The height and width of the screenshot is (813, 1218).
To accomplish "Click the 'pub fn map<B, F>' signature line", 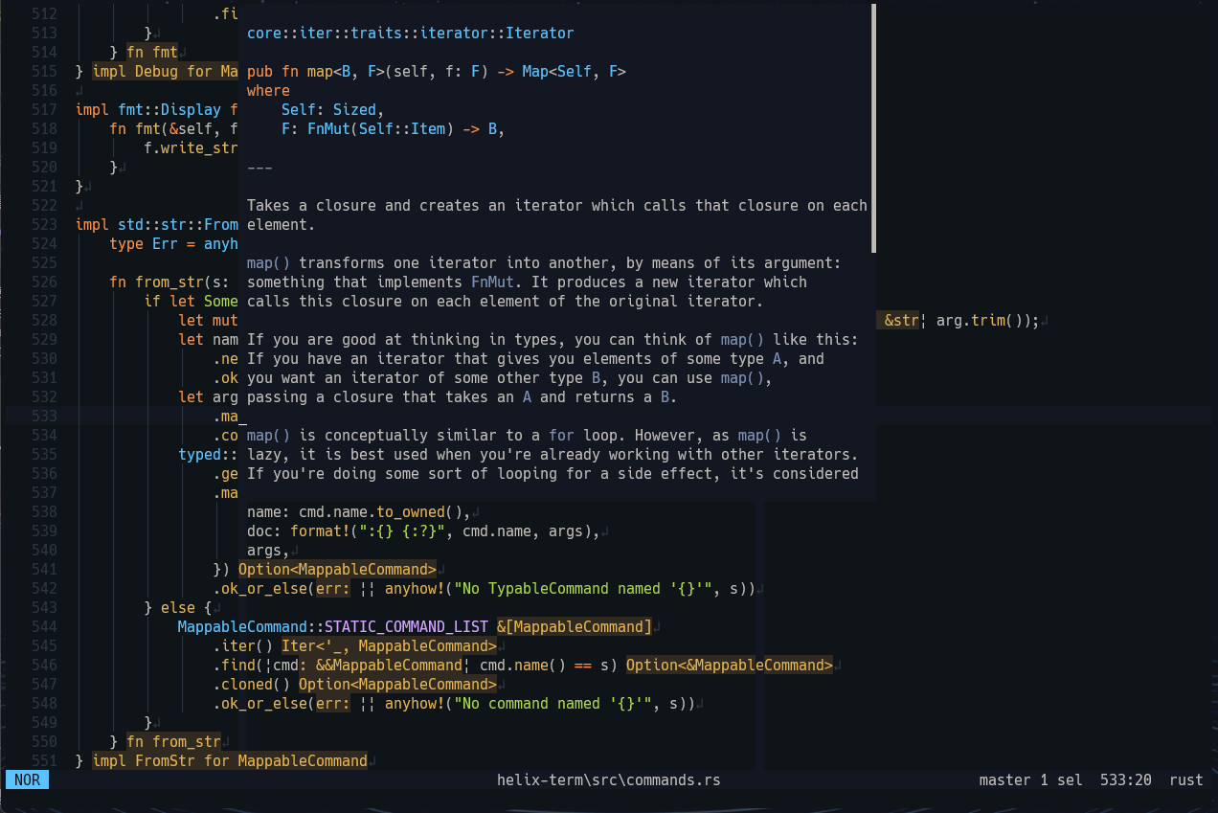I will [x=437, y=71].
